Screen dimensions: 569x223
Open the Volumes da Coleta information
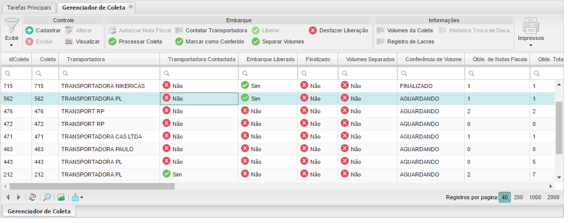tap(405, 30)
